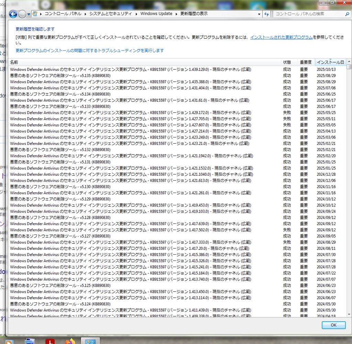The width and height of the screenshot is (352, 344).
Task: Click the Back navigation arrow button
Action: click(13, 14)
